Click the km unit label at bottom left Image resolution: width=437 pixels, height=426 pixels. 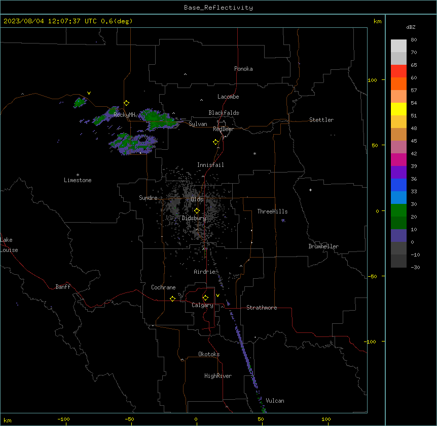[8, 420]
